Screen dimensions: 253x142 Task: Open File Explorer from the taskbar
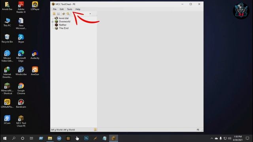click(x=50, y=138)
